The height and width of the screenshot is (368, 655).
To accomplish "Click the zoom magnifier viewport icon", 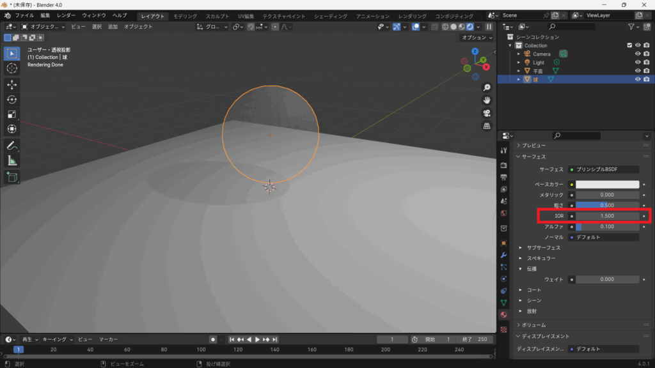I will (x=486, y=88).
